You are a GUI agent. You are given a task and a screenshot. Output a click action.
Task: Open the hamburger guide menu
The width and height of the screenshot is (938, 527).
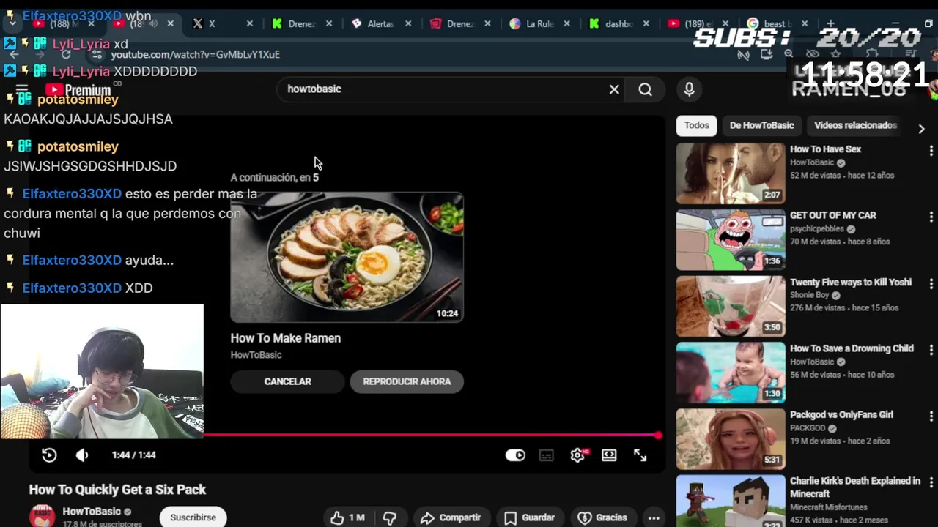22,90
